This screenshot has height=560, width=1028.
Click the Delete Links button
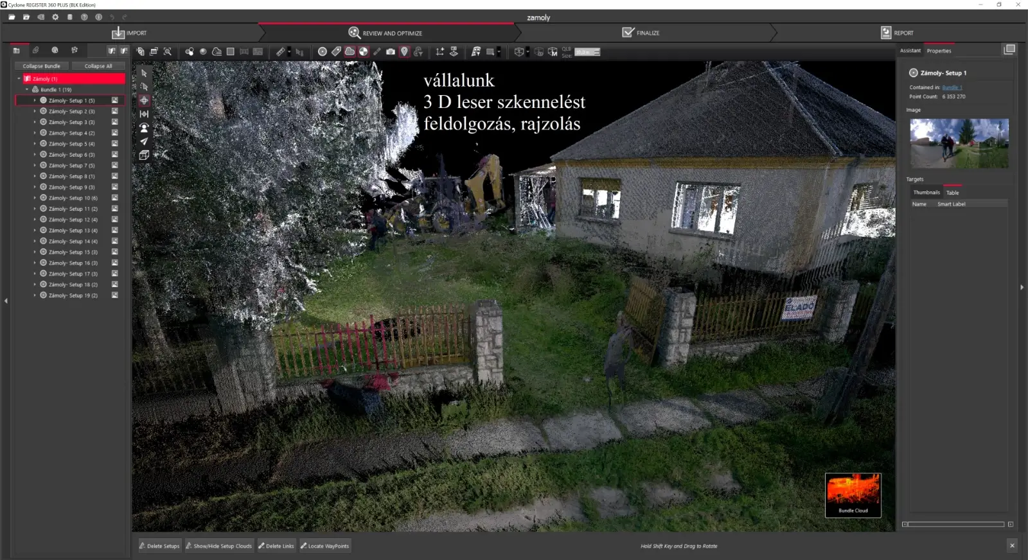276,546
